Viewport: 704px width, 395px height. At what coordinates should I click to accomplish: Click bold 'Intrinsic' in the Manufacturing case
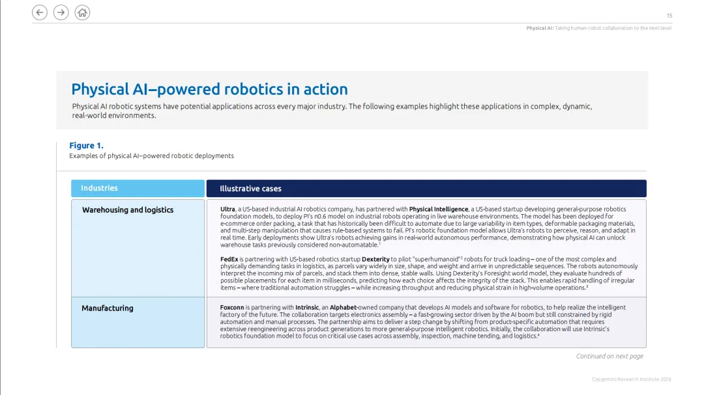307,308
